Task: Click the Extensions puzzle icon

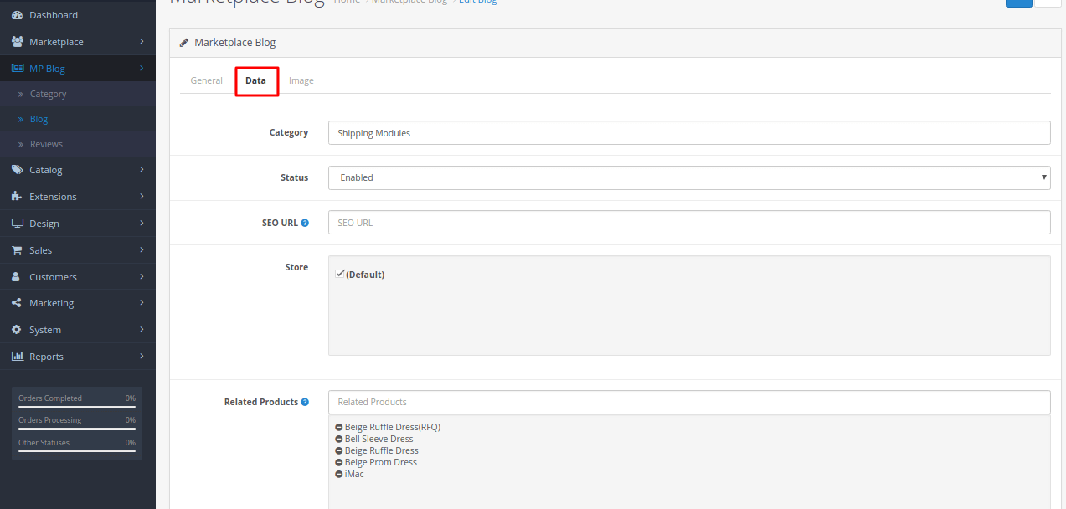Action: (x=17, y=197)
